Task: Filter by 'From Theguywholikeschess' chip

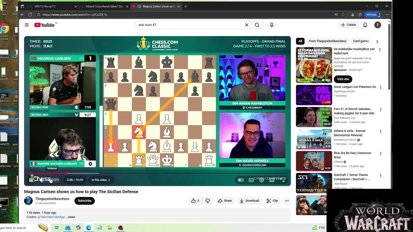Action: 327,41
